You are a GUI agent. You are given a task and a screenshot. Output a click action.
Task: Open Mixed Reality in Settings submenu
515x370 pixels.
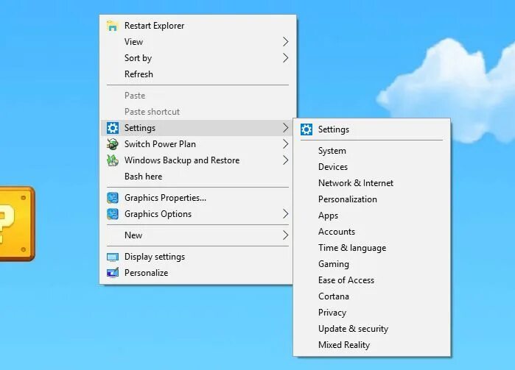coord(372,345)
